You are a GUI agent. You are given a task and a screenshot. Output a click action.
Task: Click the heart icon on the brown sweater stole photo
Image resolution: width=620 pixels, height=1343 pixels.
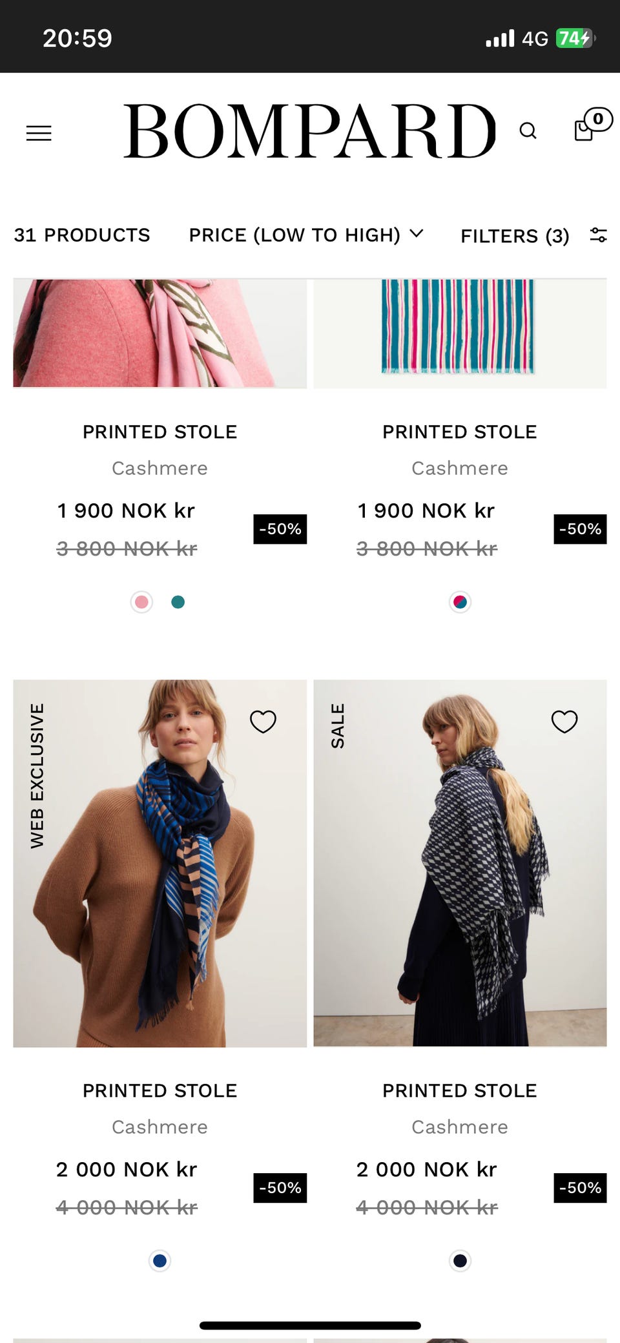263,721
